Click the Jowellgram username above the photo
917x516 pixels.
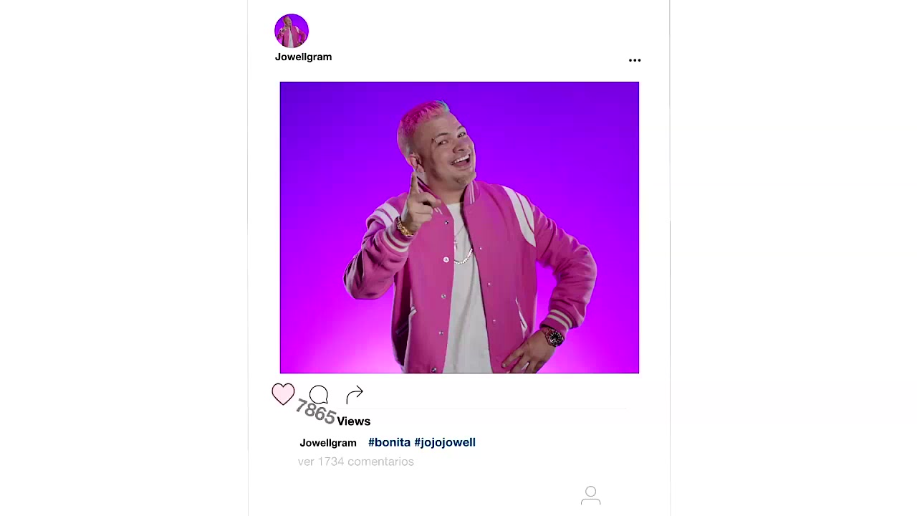303,57
